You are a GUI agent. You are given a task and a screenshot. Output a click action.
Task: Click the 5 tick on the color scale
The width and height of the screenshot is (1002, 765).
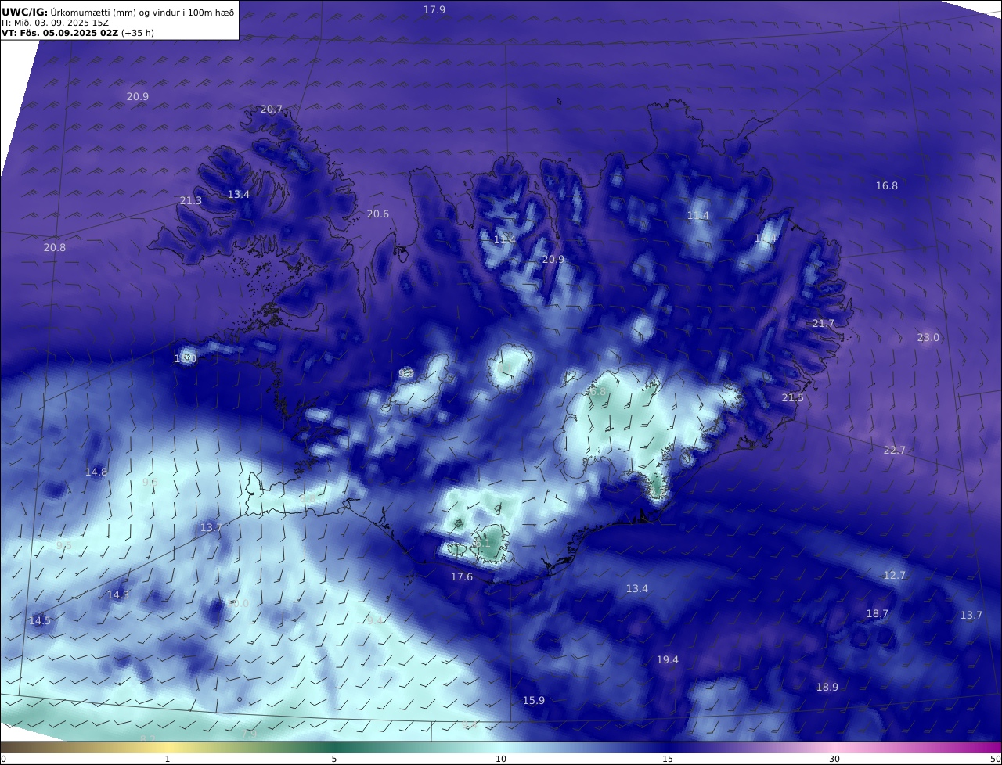tap(334, 759)
